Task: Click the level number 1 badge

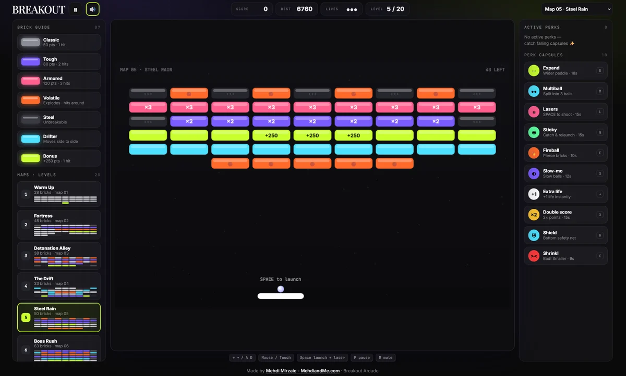Action: [x=26, y=194]
